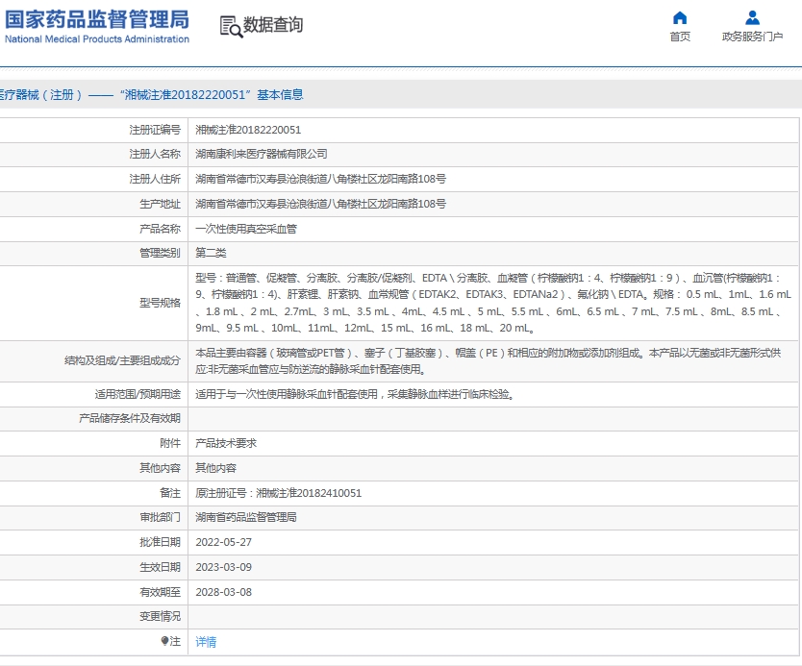Click the 型号规格 row label
Screen dimensions: 802x666
160,303
